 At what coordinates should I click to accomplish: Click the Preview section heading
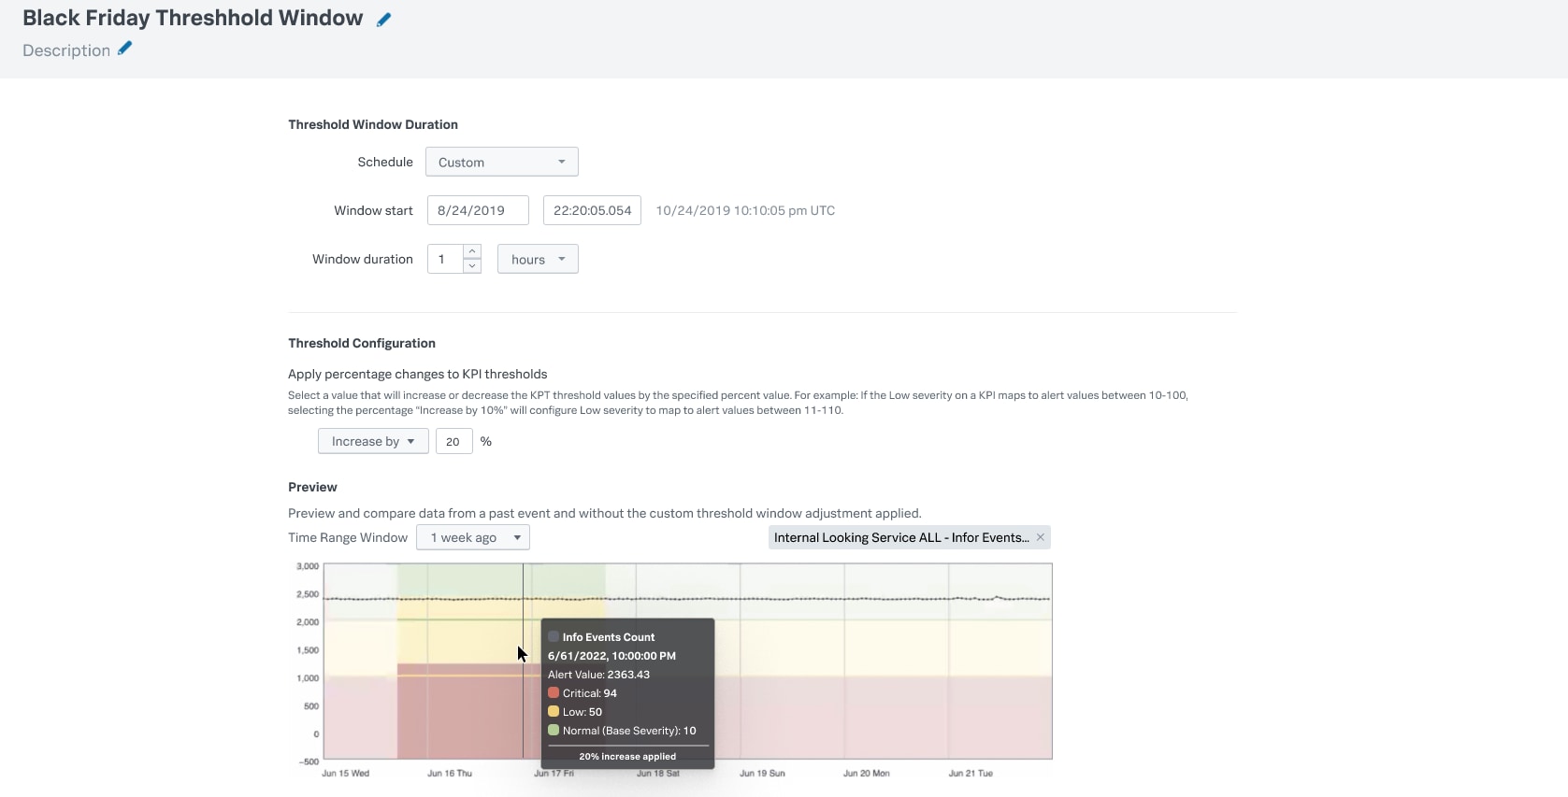pyautogui.click(x=312, y=487)
